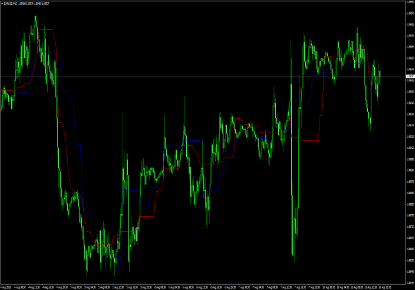This screenshot has height=290, width=415.
Task: Select the red indicator line's top-left plateau
Action: tap(46, 29)
